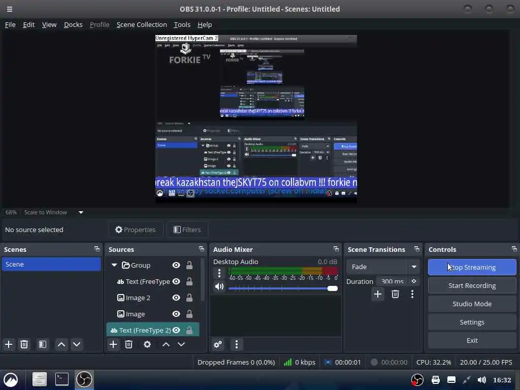Remove selected scene with the trash icon
Screen dimensions: 520x390
[x=24, y=344]
